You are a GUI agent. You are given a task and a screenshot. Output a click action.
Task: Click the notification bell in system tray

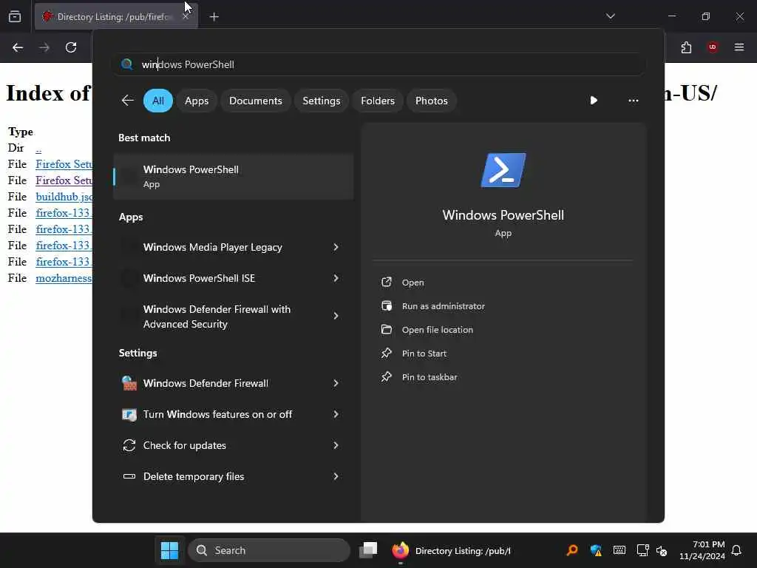[x=736, y=550]
